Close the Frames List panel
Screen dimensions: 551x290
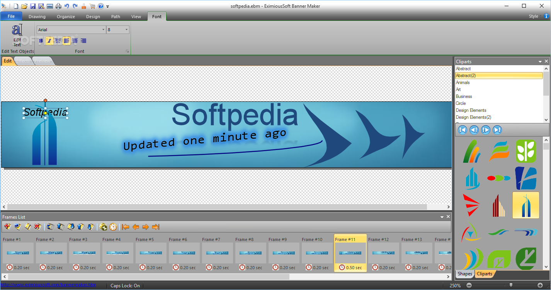click(448, 217)
